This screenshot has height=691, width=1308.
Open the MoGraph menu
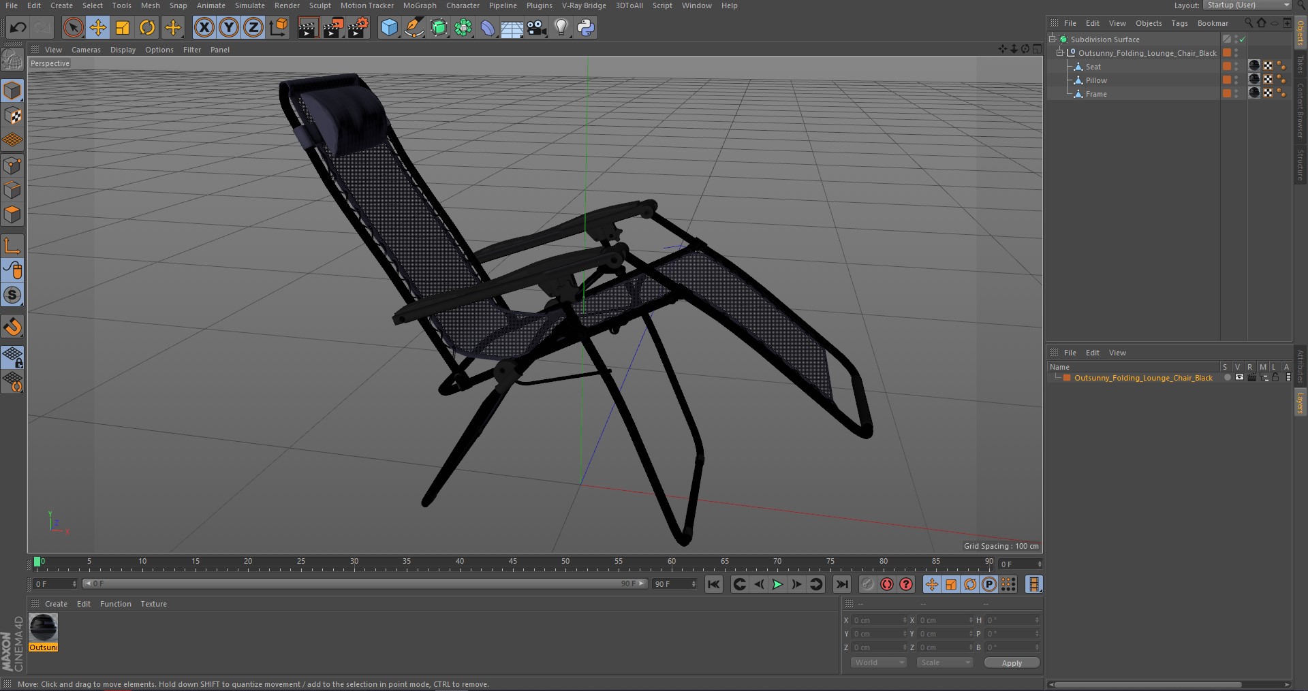tap(420, 5)
